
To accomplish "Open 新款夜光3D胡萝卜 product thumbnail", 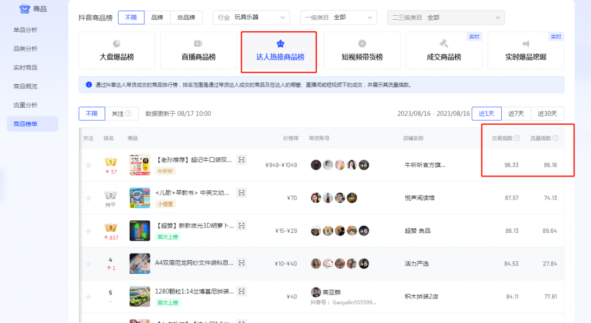I will point(140,231).
